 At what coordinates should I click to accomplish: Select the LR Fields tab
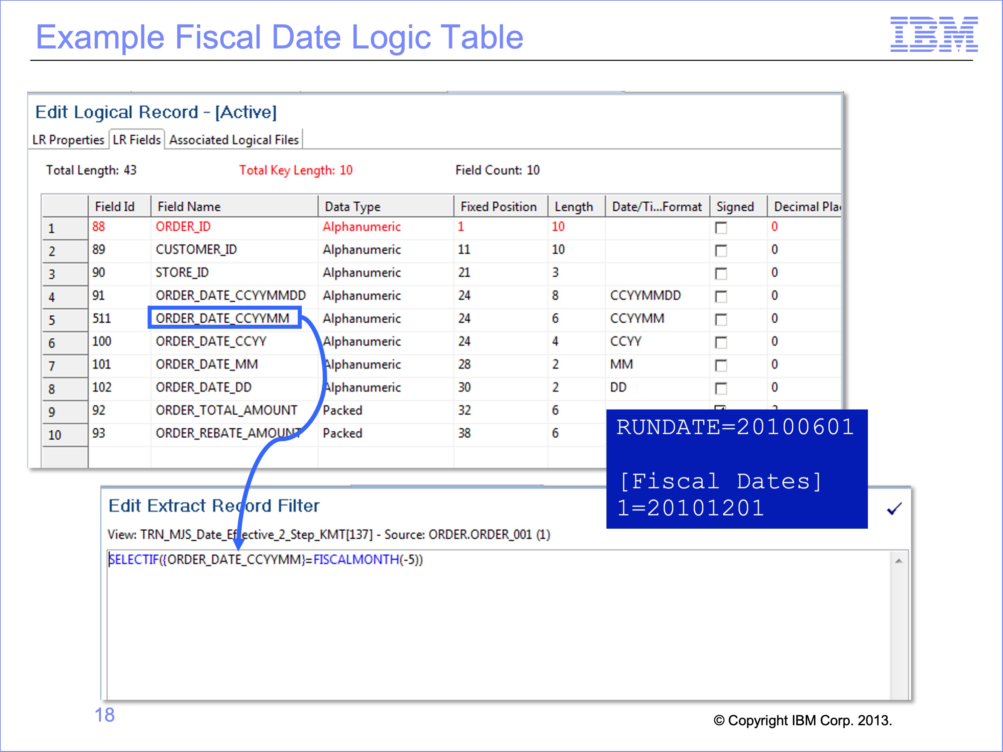click(136, 140)
